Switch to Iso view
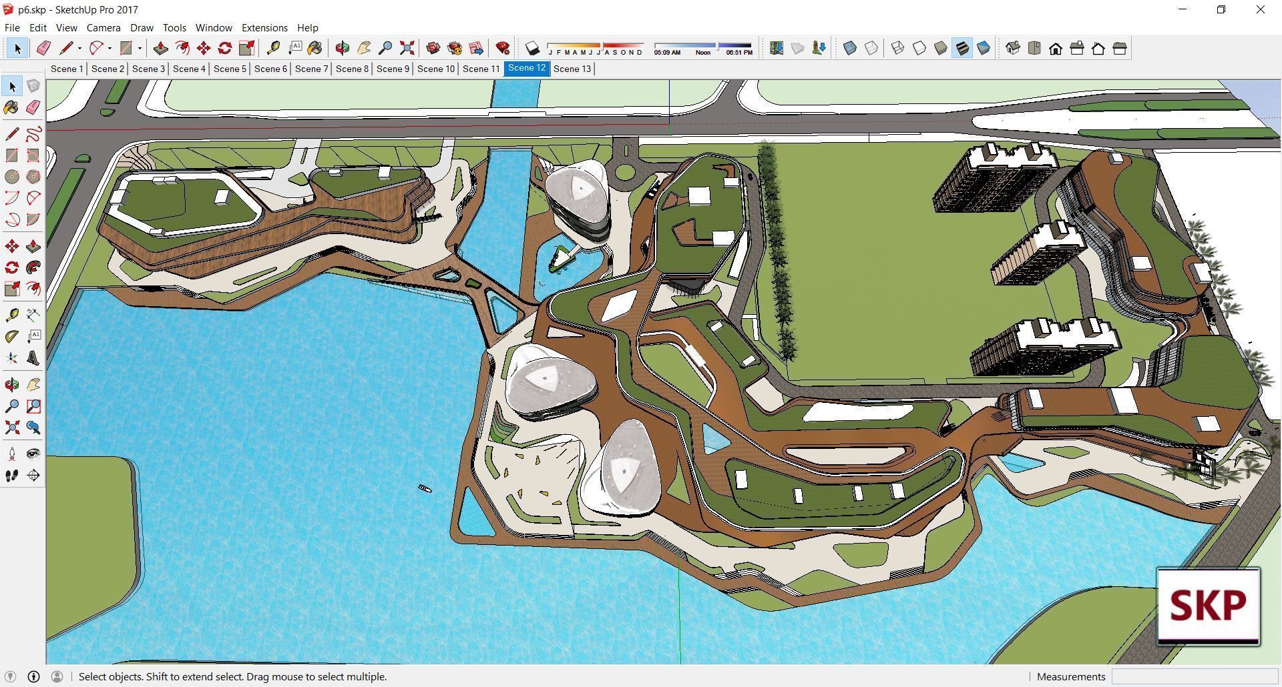This screenshot has width=1282, height=687. (1013, 48)
